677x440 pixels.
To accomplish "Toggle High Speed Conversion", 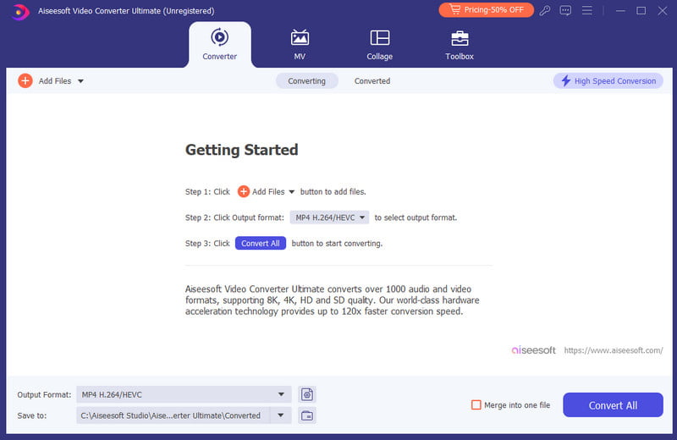I will coord(608,80).
